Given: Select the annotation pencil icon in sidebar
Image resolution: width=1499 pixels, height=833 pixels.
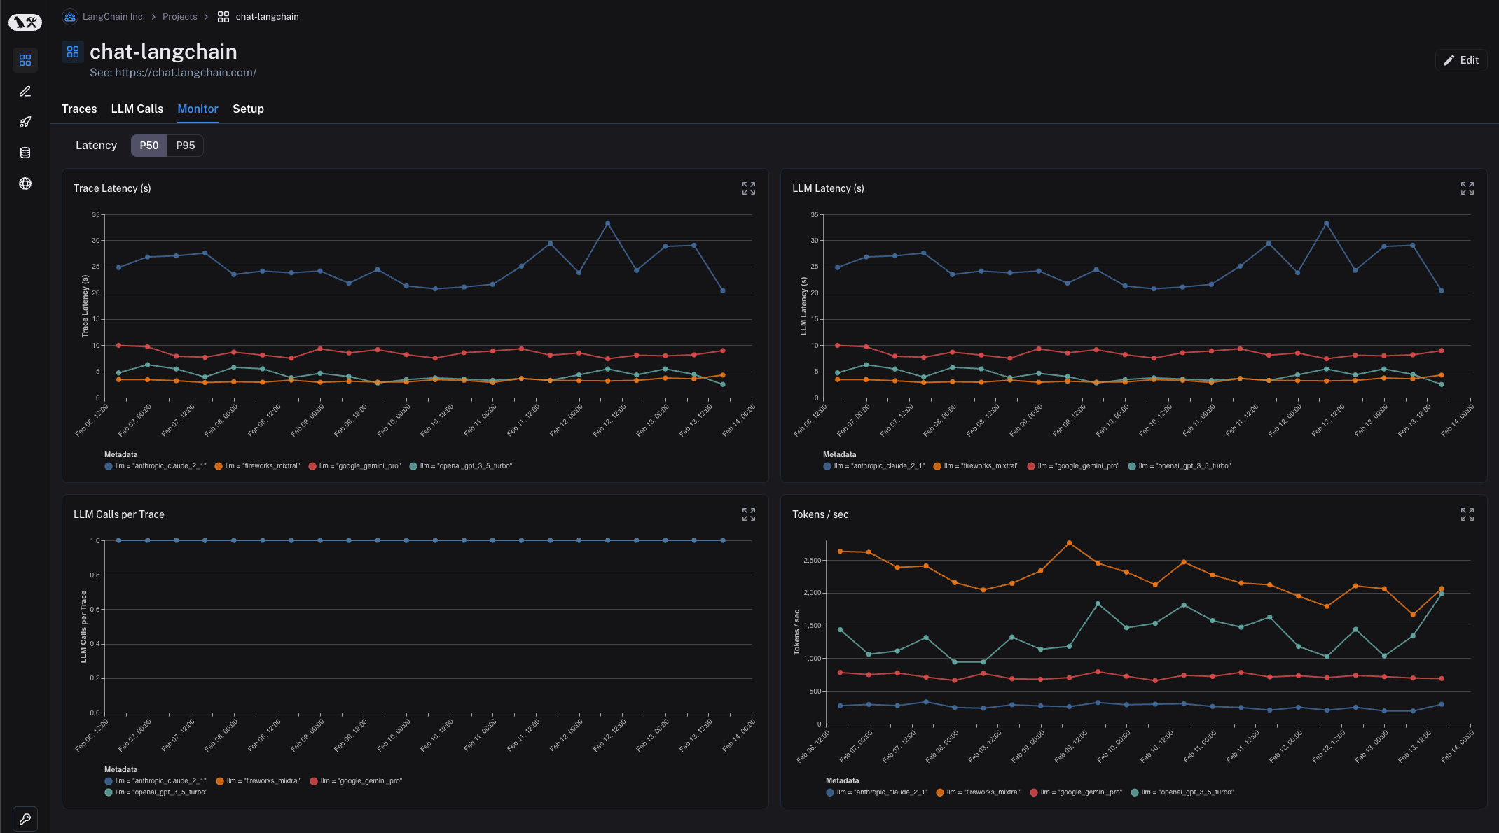Looking at the screenshot, I should point(25,91).
